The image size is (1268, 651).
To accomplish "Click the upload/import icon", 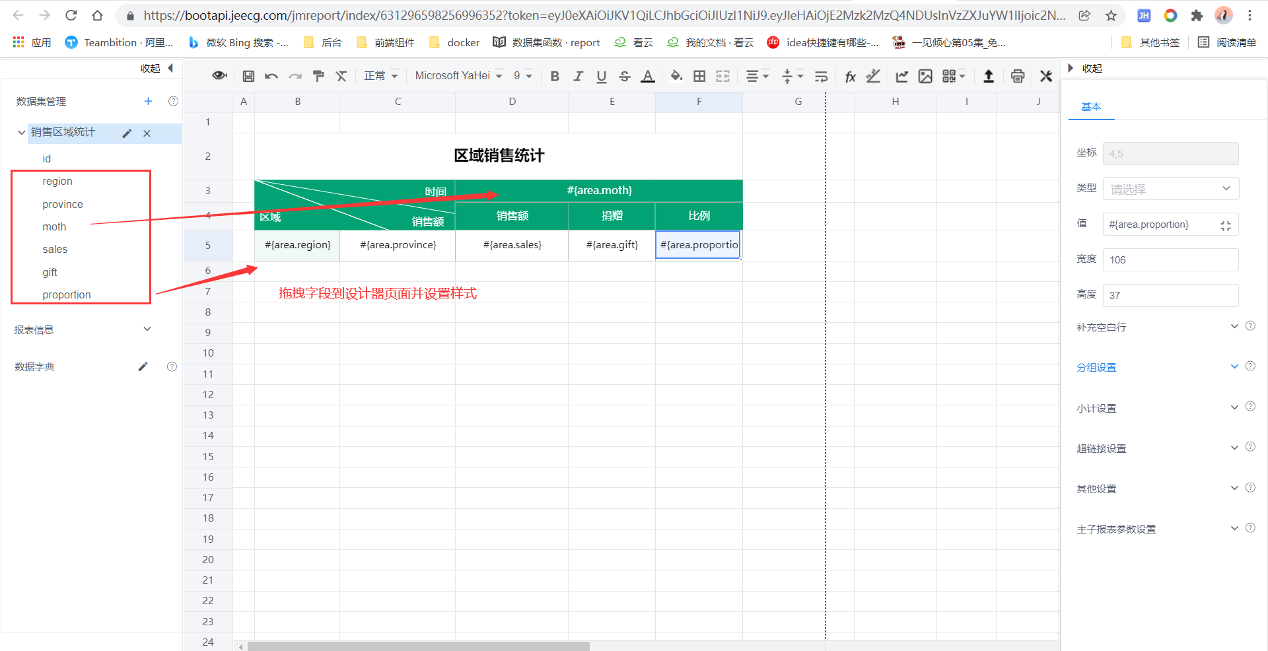I will (989, 76).
